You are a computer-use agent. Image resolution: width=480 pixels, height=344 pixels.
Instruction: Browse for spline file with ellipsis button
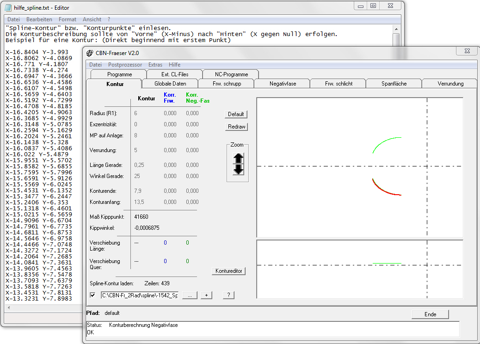pos(190,295)
